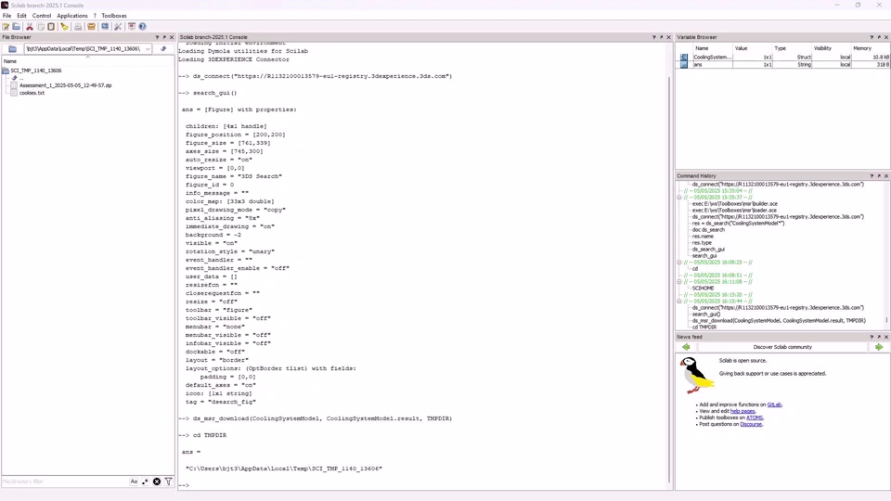This screenshot has height=501, width=891.
Task: Open the directory path dropdown
Action: point(148,49)
